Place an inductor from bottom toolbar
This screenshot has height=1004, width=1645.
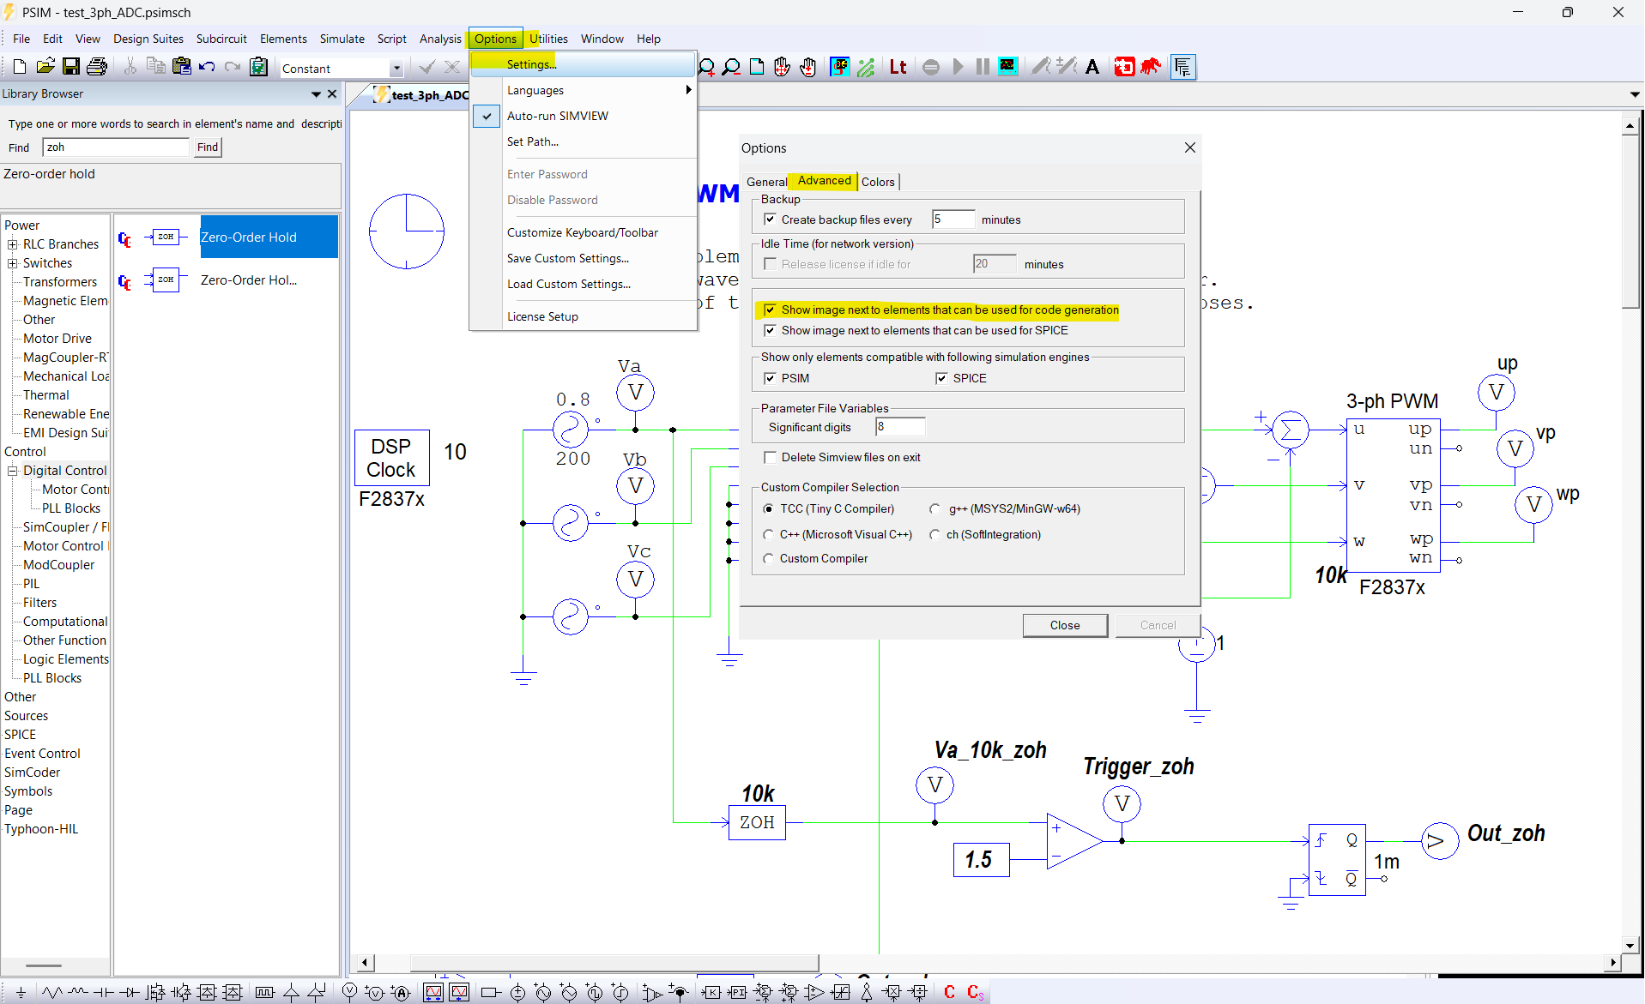point(78,993)
